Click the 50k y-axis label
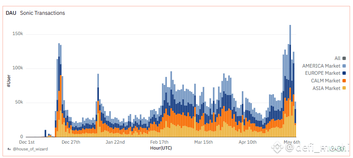 pos(19,102)
